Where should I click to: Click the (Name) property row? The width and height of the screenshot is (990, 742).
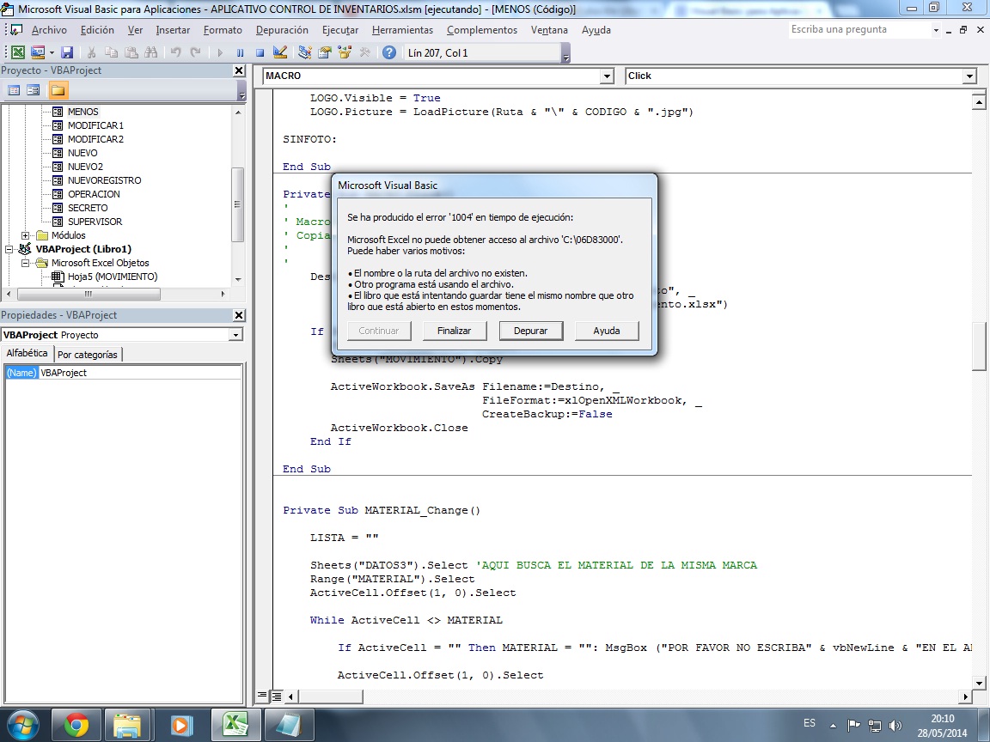point(123,373)
